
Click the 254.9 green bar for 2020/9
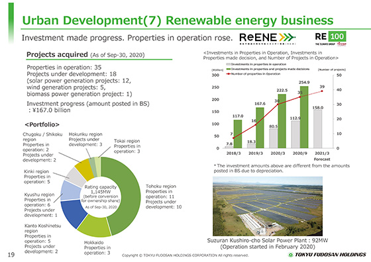(x=304, y=117)
